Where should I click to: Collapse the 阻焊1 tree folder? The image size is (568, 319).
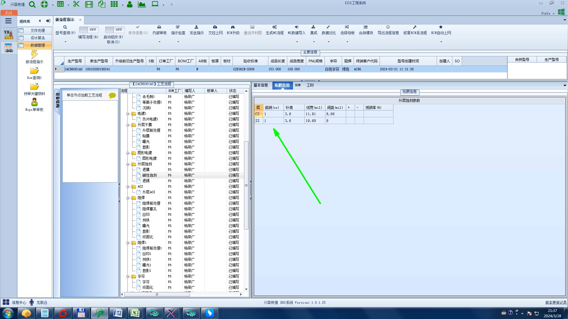click(x=128, y=243)
